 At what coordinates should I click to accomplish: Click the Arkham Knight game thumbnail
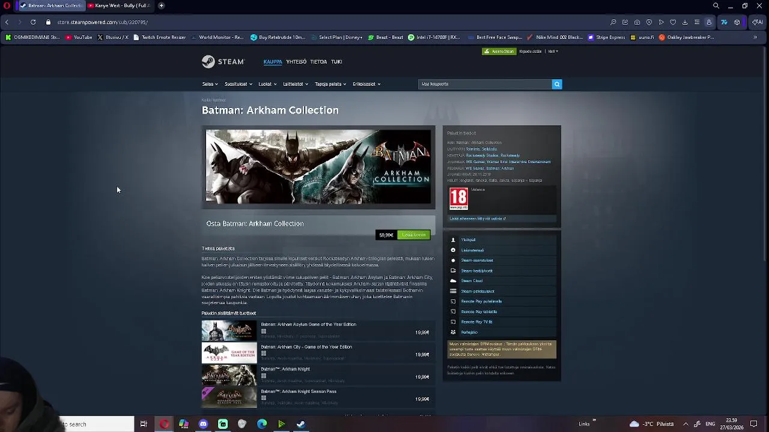pyautogui.click(x=229, y=376)
